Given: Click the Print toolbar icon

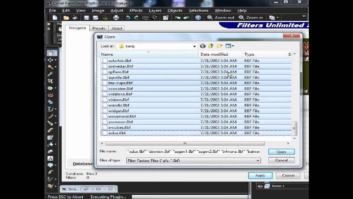Looking at the screenshot, I should pos(116,17).
